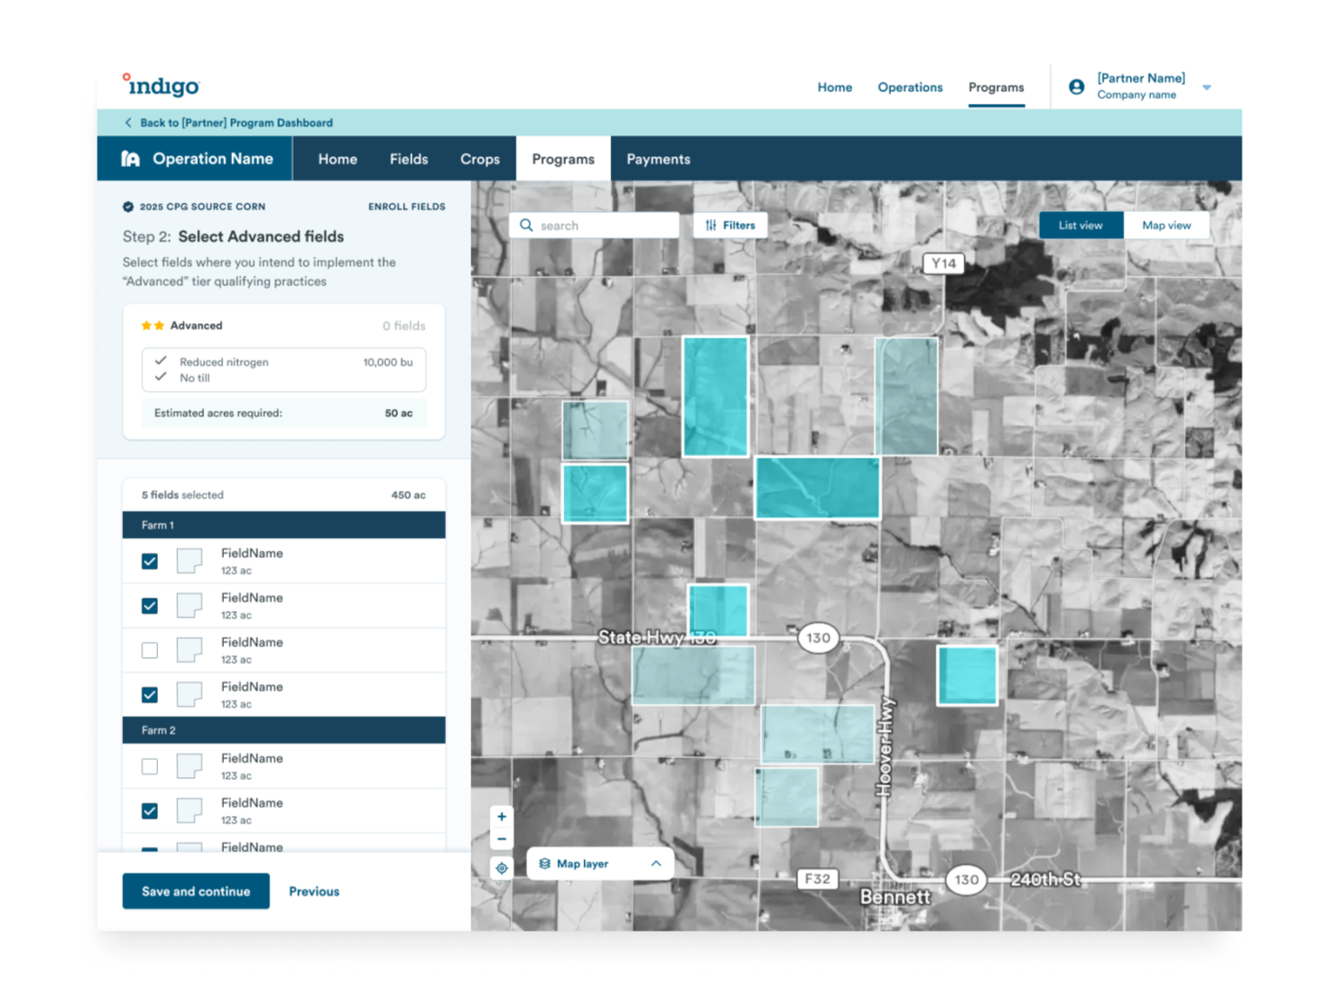Click the '5 fields selected' text
1337x1002 pixels.
click(x=182, y=495)
